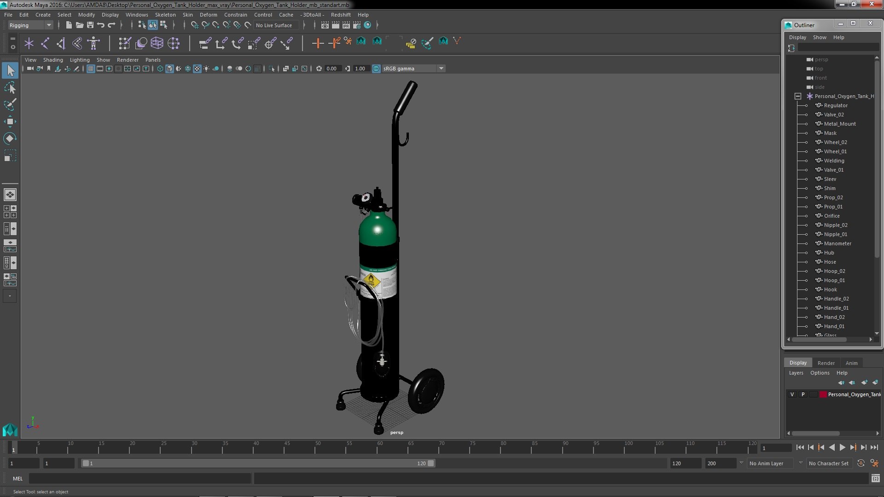This screenshot has height=497, width=884.
Task: Open the sRGB gamma view transform dropdown
Action: click(x=413, y=69)
